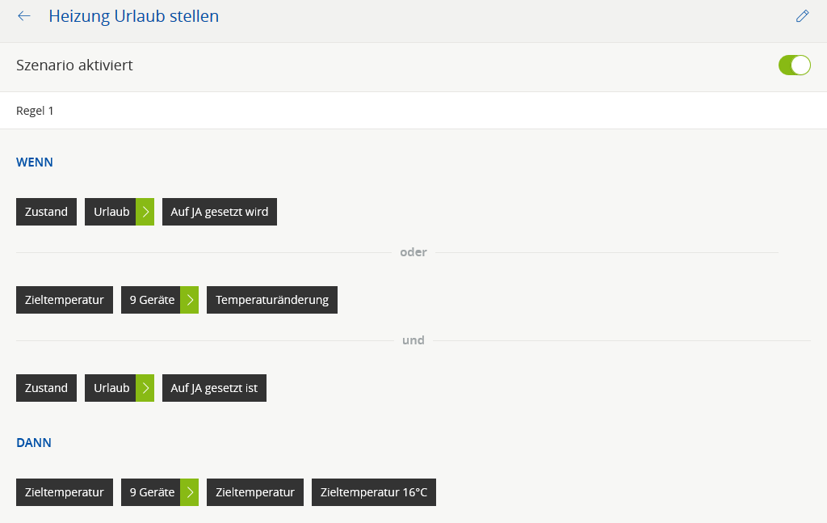Disable the Szenario aktiviert switch
827x523 pixels.
(794, 65)
